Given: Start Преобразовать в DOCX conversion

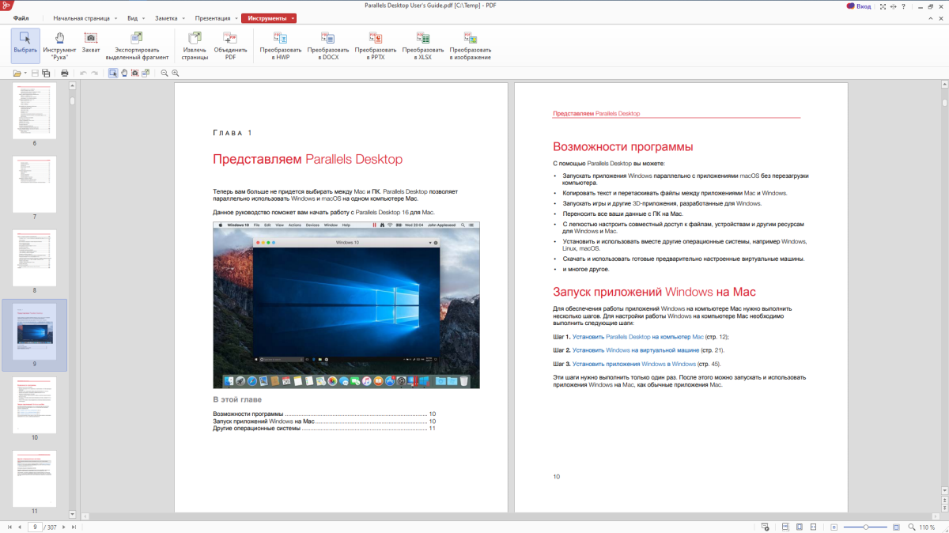Looking at the screenshot, I should click(328, 46).
